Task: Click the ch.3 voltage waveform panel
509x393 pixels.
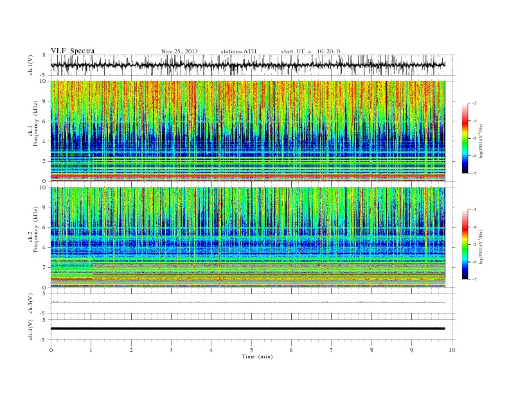Action: point(253,304)
